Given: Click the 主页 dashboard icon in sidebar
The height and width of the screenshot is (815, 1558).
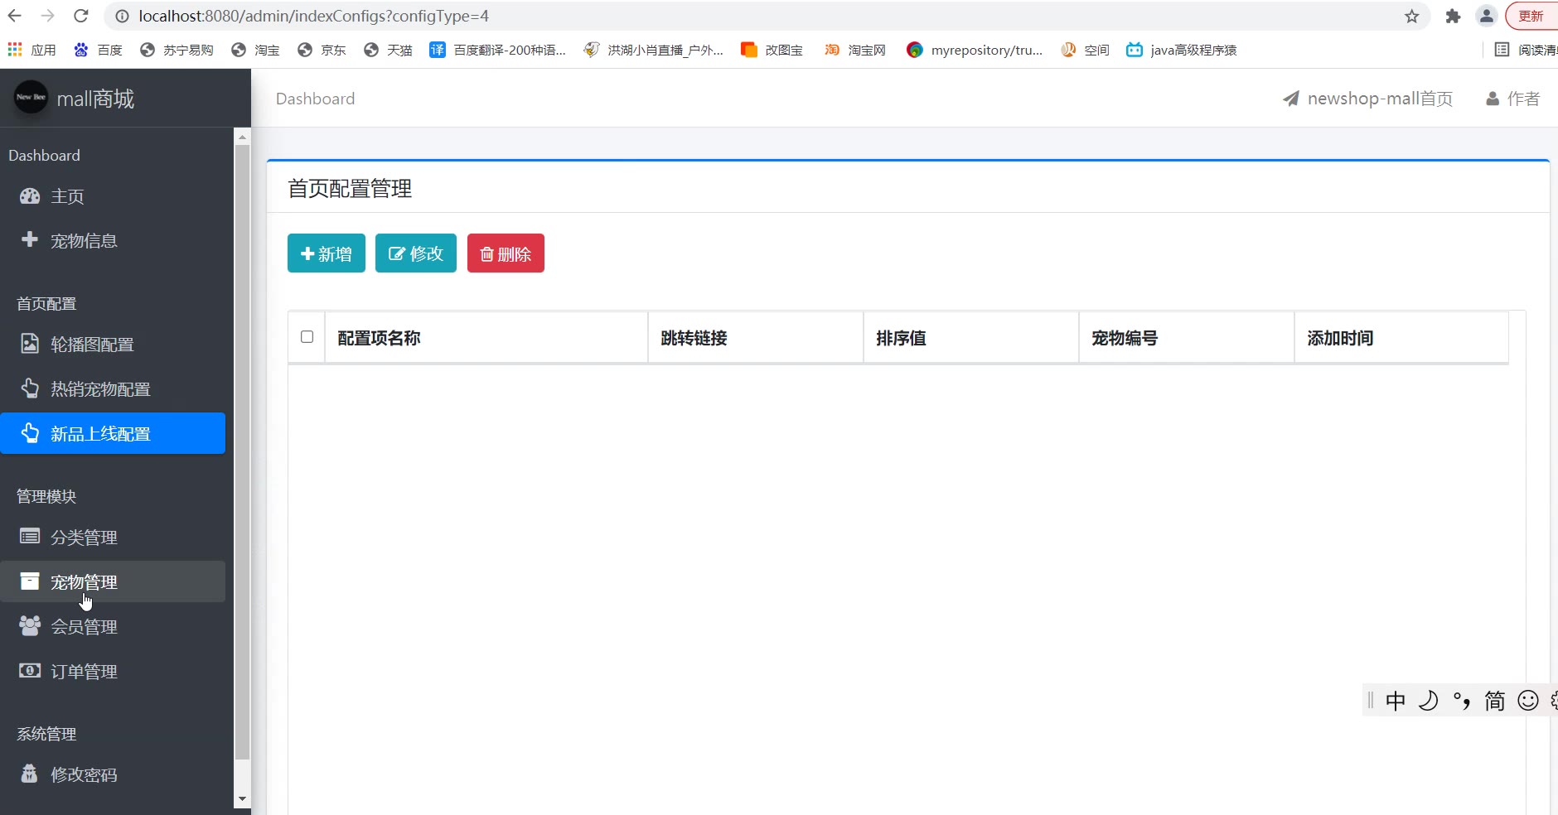Looking at the screenshot, I should pyautogui.click(x=30, y=196).
